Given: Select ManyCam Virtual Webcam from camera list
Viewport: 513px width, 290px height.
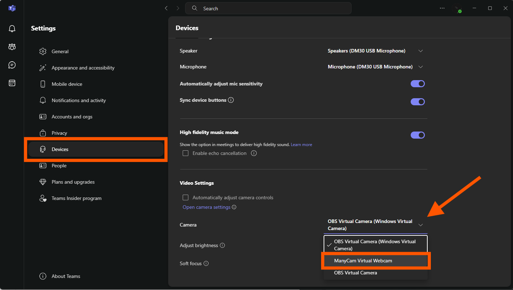Looking at the screenshot, I should pos(363,261).
